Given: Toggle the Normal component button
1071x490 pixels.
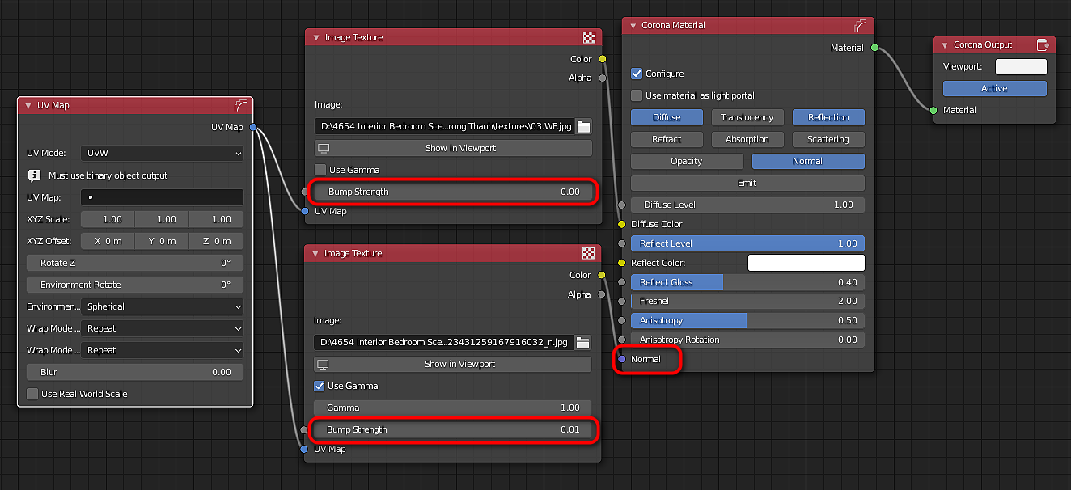Looking at the screenshot, I should (x=808, y=161).
